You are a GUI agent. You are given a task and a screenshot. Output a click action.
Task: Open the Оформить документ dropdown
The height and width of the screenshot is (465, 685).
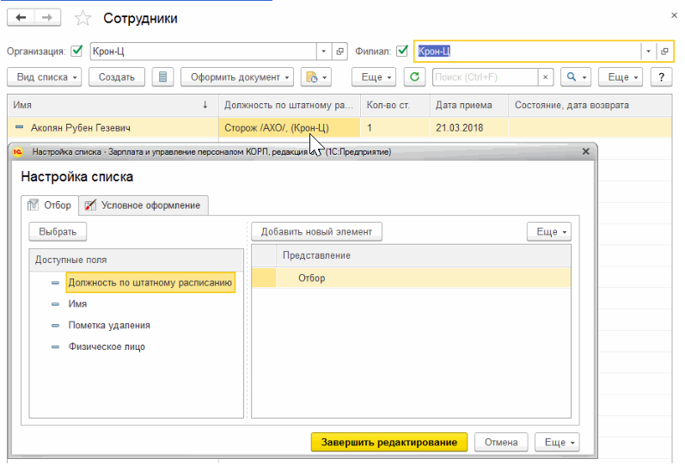pyautogui.click(x=237, y=77)
